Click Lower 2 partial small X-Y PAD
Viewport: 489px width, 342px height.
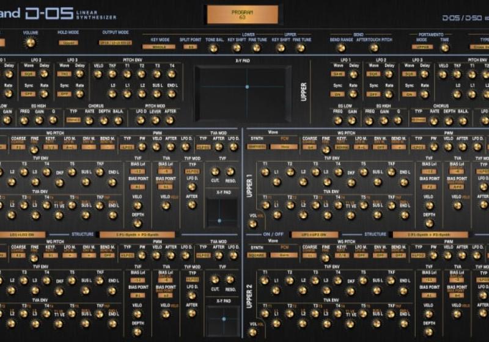[224, 321]
